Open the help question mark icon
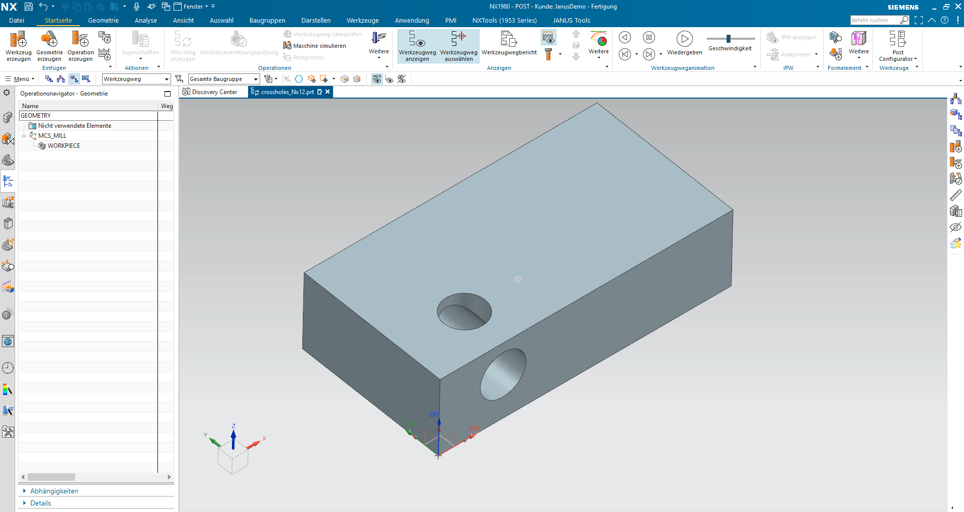The image size is (964, 512). pos(944,20)
